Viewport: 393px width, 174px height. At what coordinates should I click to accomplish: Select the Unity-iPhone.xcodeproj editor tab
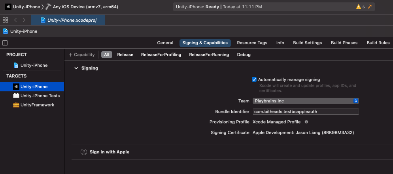click(x=68, y=20)
